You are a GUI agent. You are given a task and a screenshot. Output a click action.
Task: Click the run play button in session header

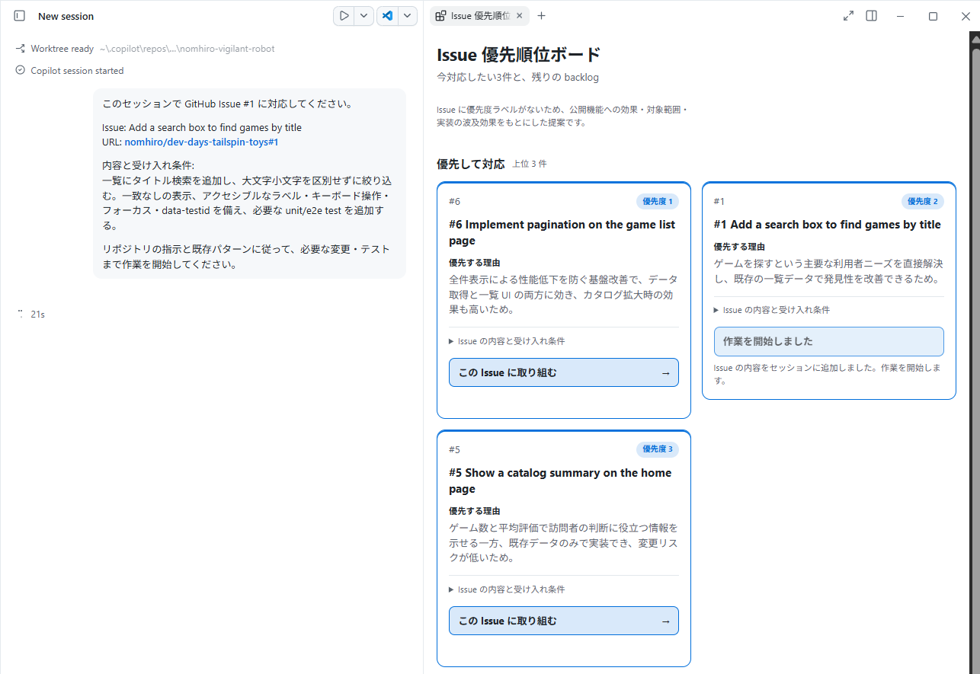point(344,16)
